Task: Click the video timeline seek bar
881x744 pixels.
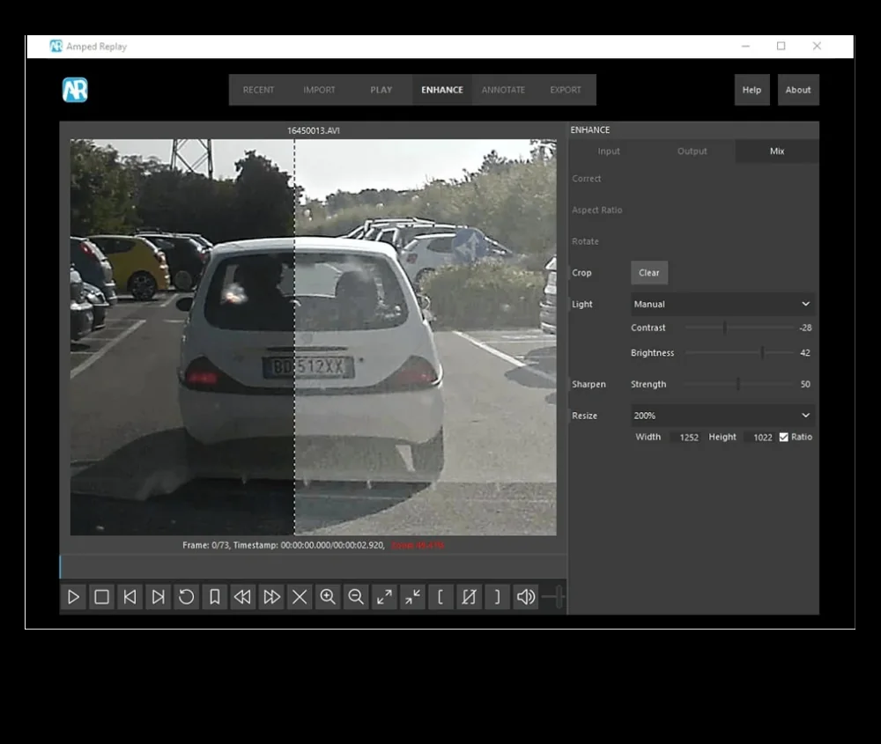Action: (313, 566)
